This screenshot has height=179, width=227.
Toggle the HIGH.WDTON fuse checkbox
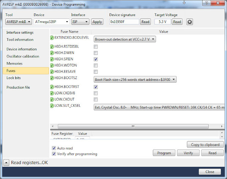coord(96,66)
